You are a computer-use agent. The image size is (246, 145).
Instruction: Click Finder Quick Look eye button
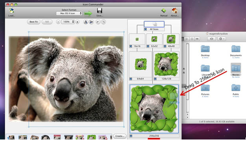coord(211,39)
